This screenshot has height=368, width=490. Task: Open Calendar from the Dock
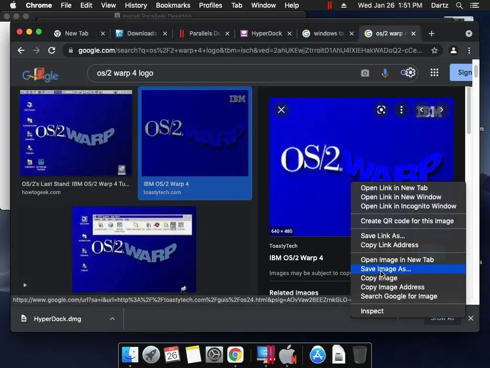point(172,355)
